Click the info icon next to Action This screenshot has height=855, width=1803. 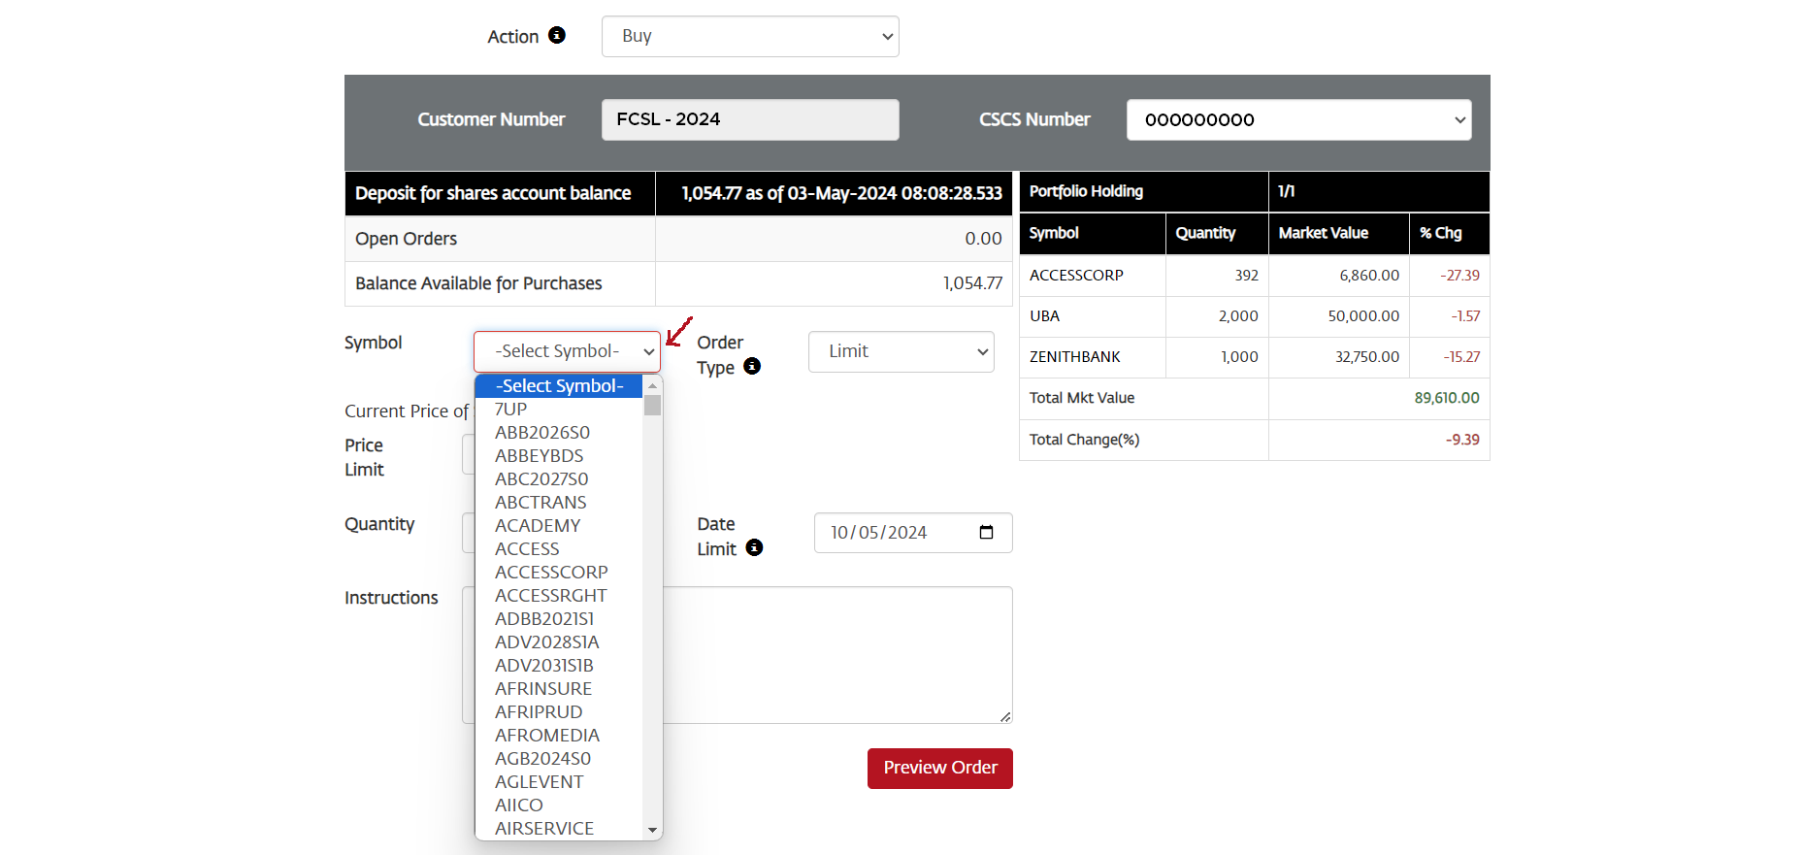pyautogui.click(x=556, y=35)
